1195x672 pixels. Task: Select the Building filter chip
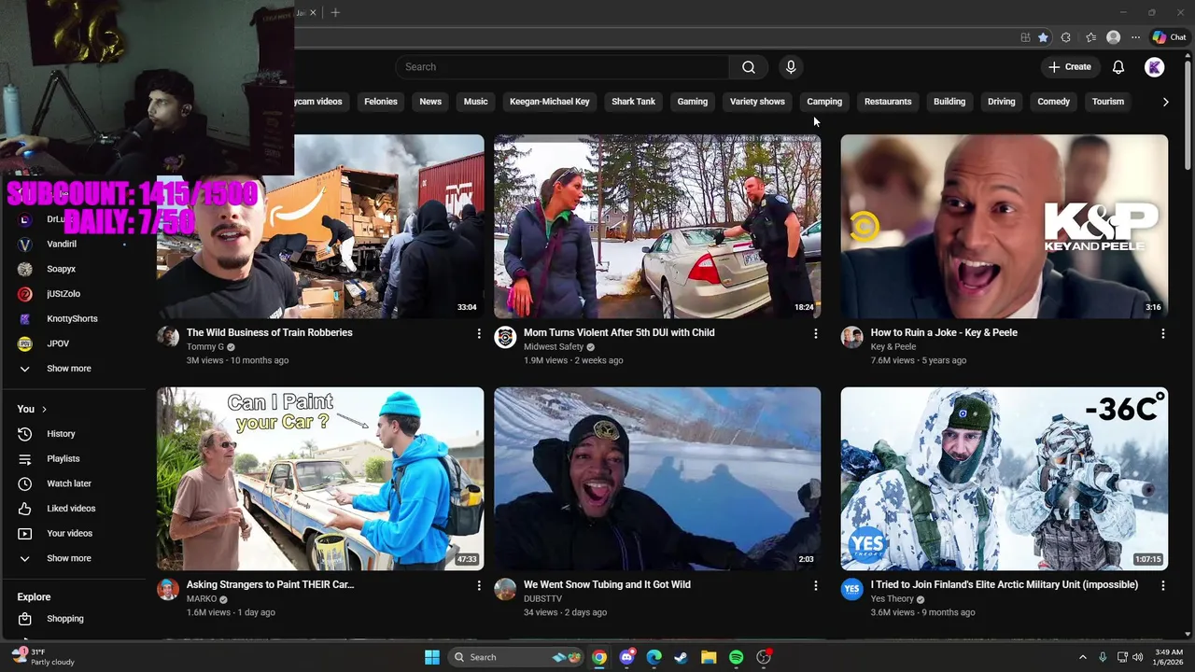click(x=949, y=102)
